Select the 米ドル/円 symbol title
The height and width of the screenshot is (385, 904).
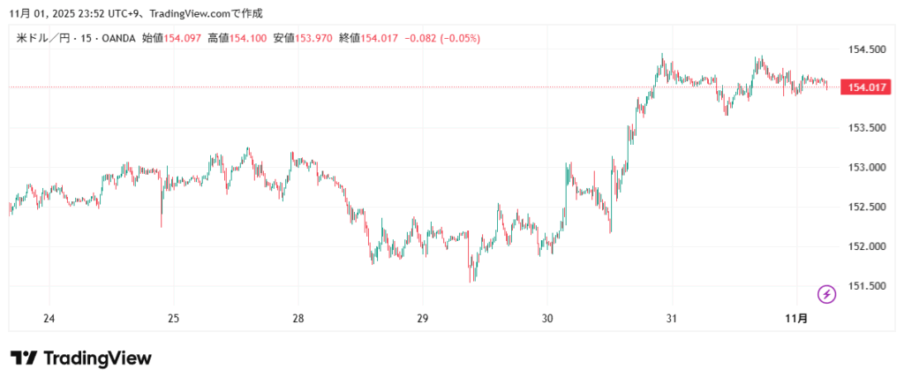tap(44, 38)
